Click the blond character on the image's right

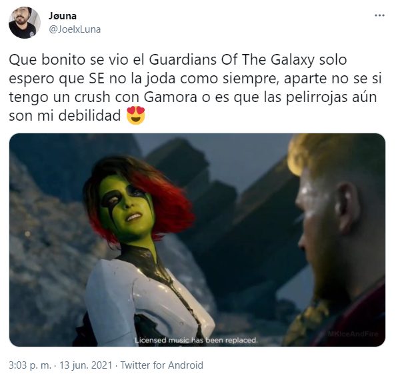[x=339, y=240]
